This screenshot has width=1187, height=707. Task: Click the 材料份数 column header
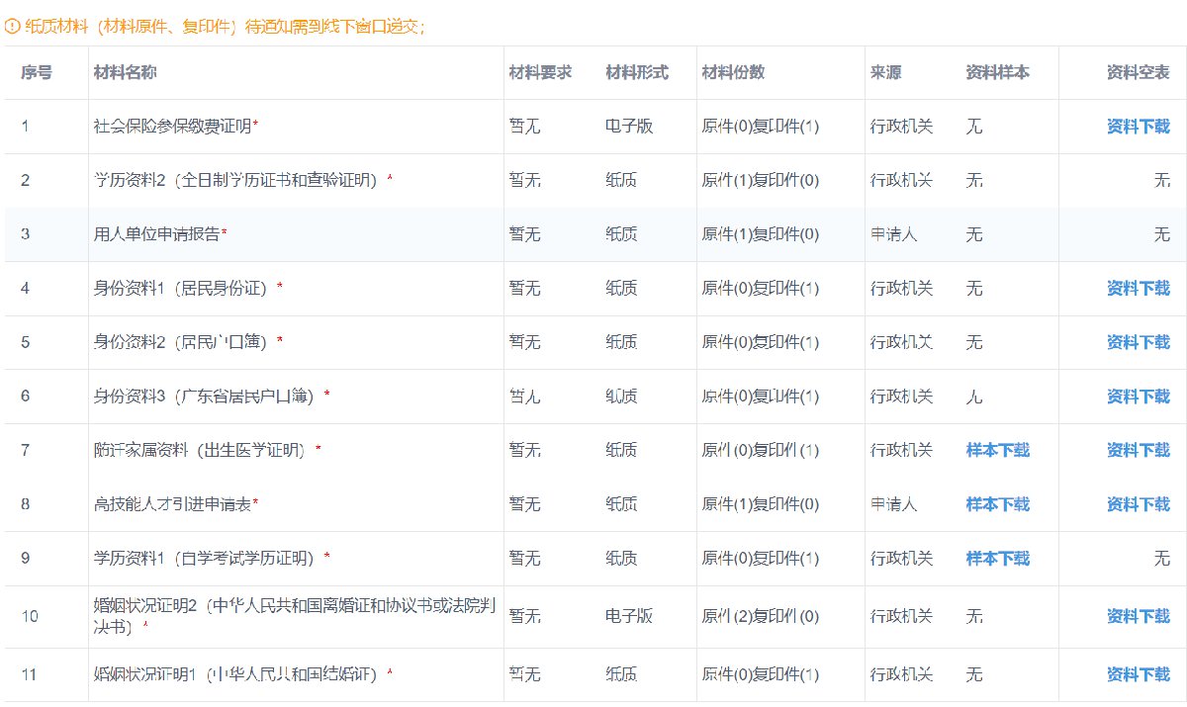tap(733, 72)
